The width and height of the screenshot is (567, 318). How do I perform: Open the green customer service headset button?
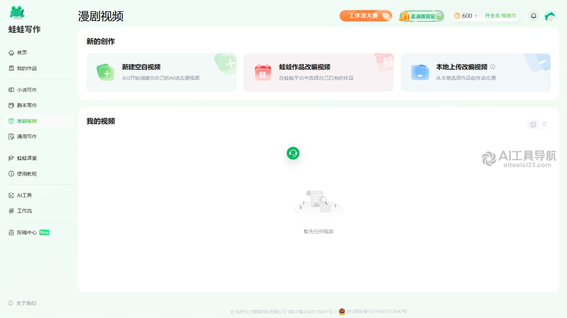pos(293,153)
